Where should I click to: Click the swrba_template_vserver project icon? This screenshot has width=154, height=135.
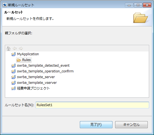point(14,83)
